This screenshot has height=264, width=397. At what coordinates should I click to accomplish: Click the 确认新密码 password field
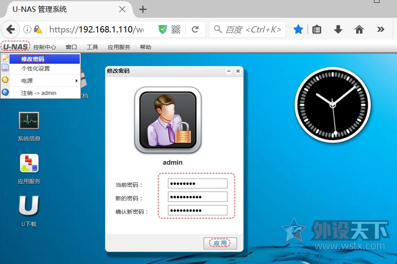197,210
